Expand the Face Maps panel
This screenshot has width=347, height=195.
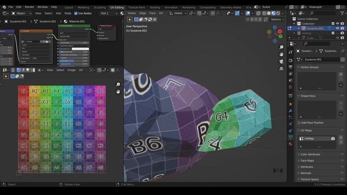click(x=307, y=160)
